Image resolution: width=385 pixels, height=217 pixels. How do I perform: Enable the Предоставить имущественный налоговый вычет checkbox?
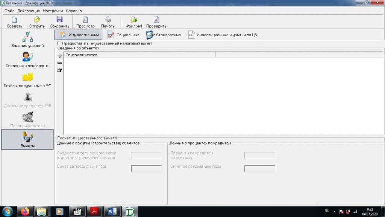click(59, 44)
